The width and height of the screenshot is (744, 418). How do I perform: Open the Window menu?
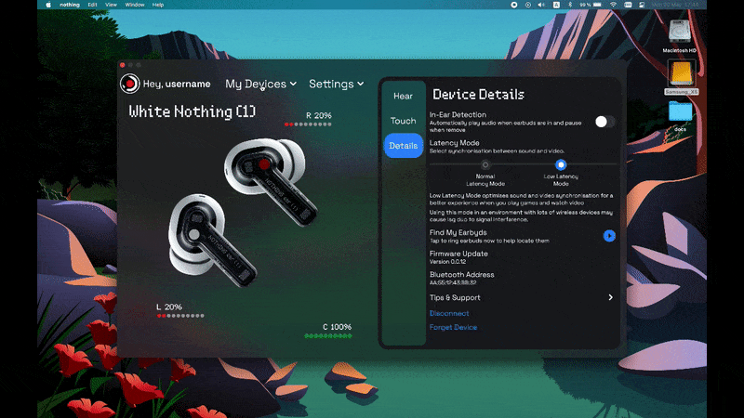tap(135, 5)
